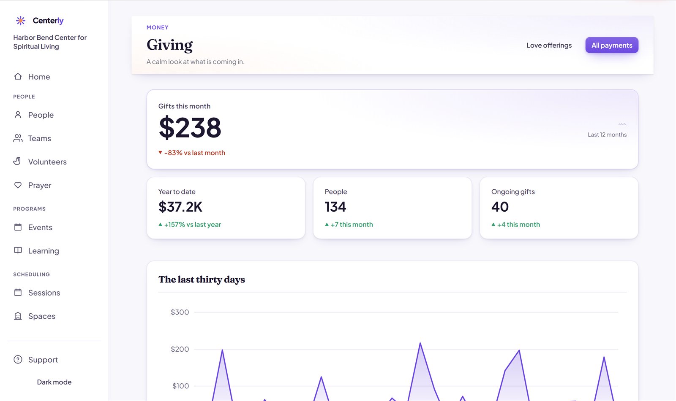Open Teams via the group icon
The height and width of the screenshot is (401, 676).
point(18,138)
